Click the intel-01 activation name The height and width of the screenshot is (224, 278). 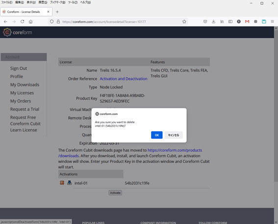click(81, 183)
